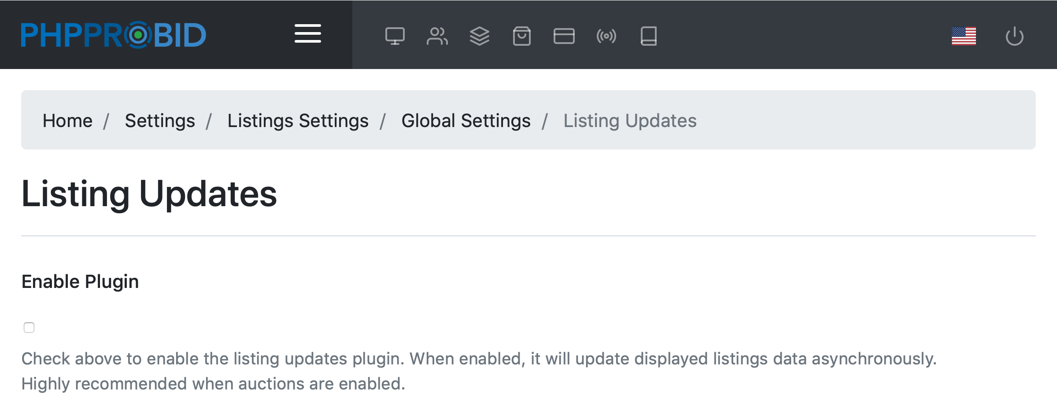Toggle the hamburger sidebar menu
Viewport: 1057px width, 393px height.
pos(307,34)
